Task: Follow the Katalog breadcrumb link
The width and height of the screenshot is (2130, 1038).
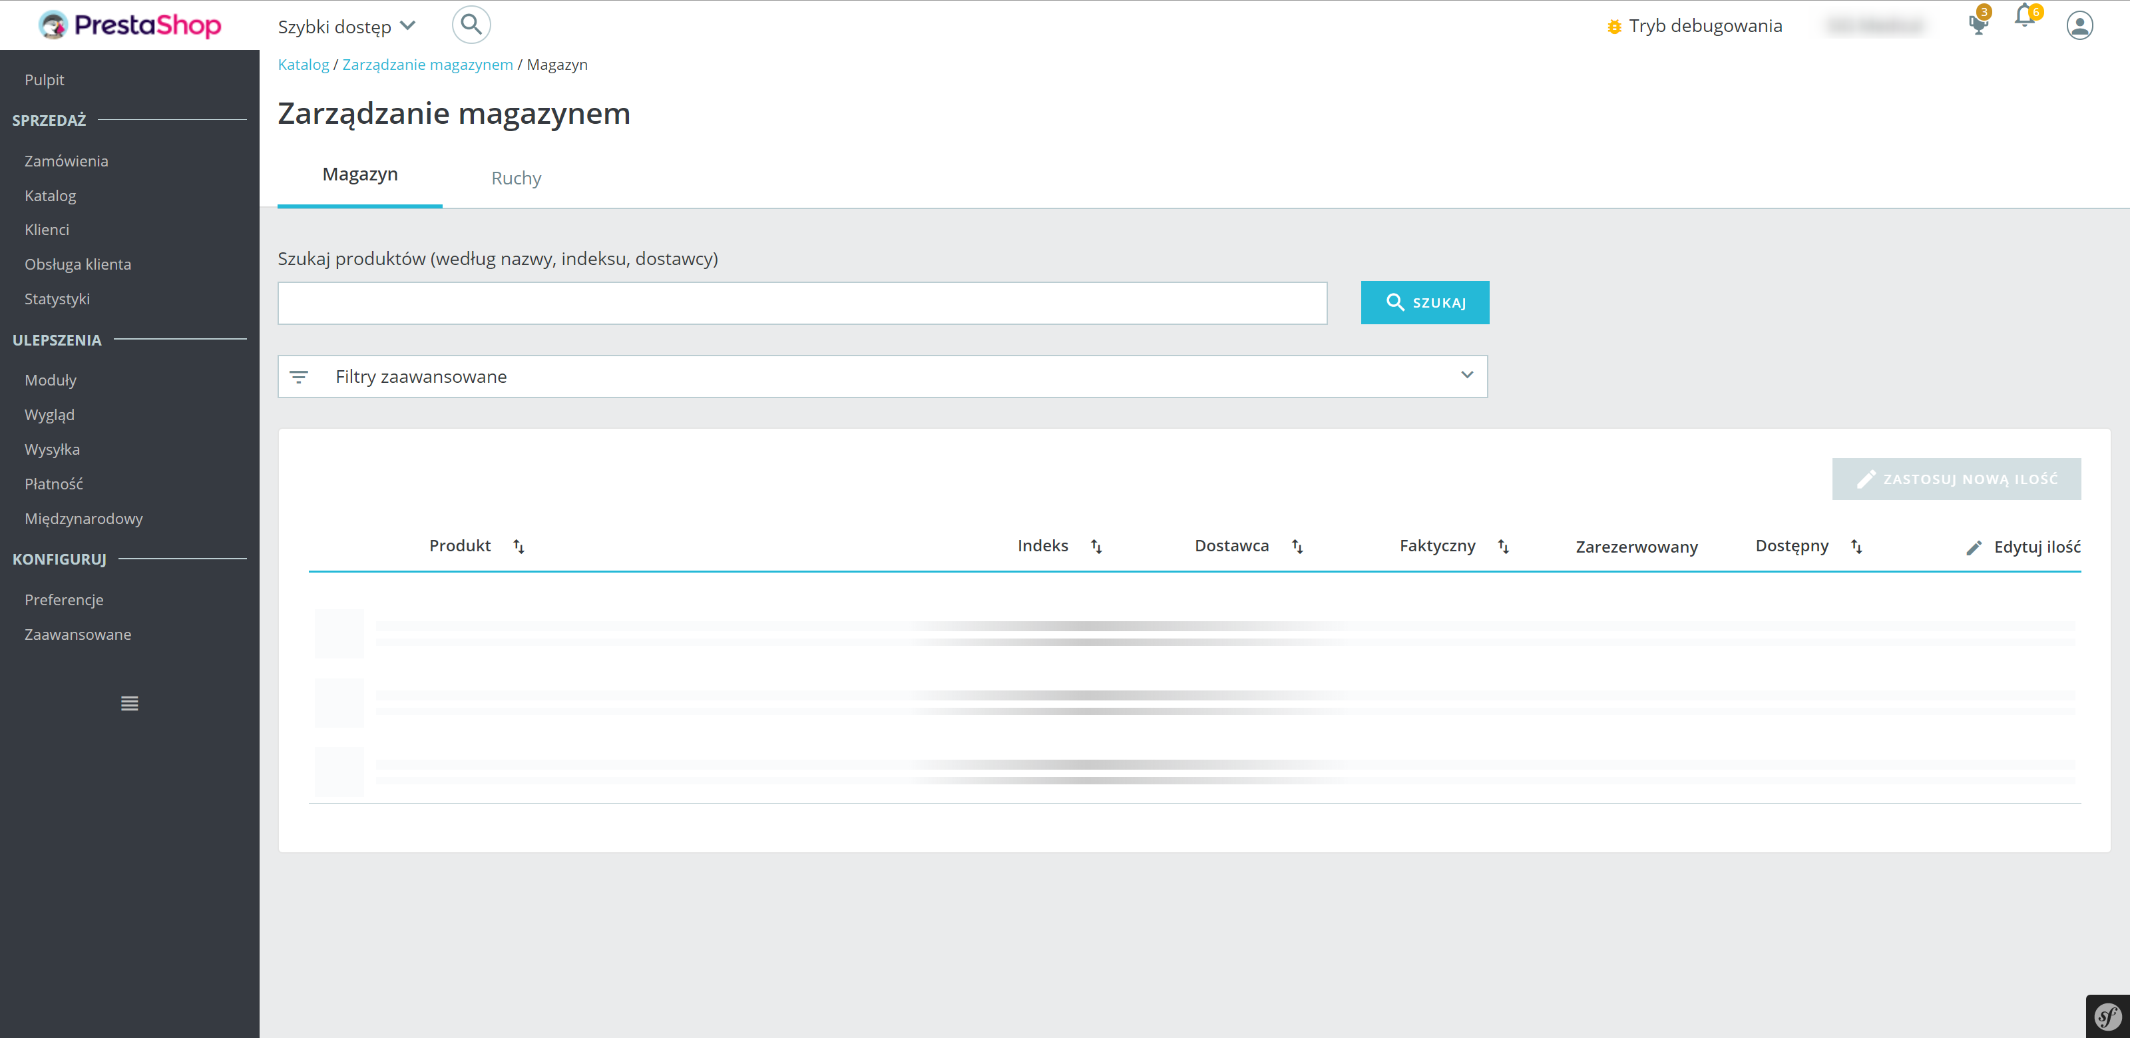Action: coord(303,65)
